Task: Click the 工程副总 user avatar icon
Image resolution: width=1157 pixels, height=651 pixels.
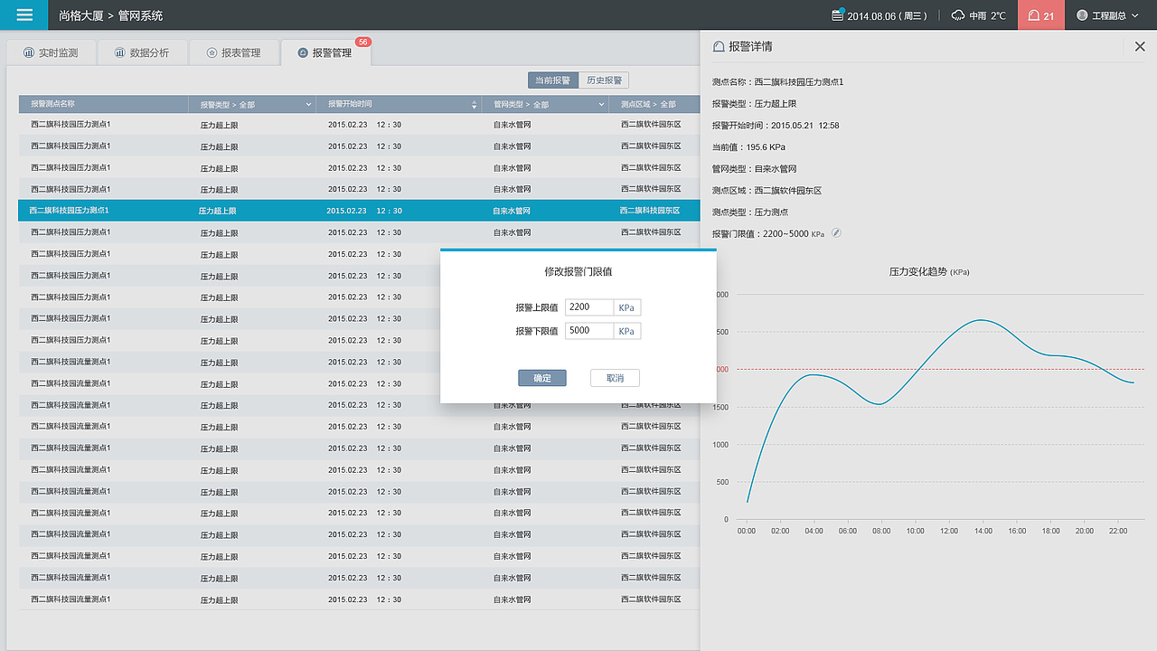Action: [x=1082, y=15]
